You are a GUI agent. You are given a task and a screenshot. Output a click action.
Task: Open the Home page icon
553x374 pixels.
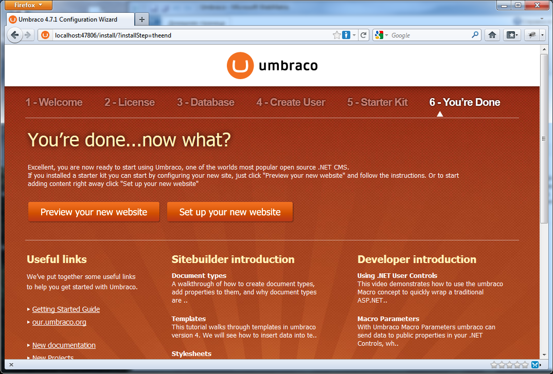(x=492, y=35)
